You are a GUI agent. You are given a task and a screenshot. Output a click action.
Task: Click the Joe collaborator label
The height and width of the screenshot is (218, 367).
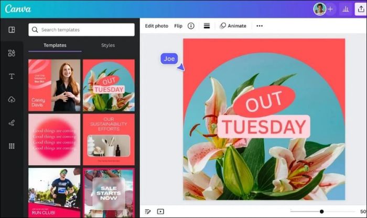(169, 59)
